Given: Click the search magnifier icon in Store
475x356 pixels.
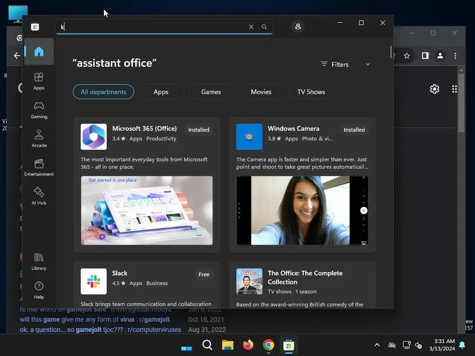Looking at the screenshot, I should point(264,26).
